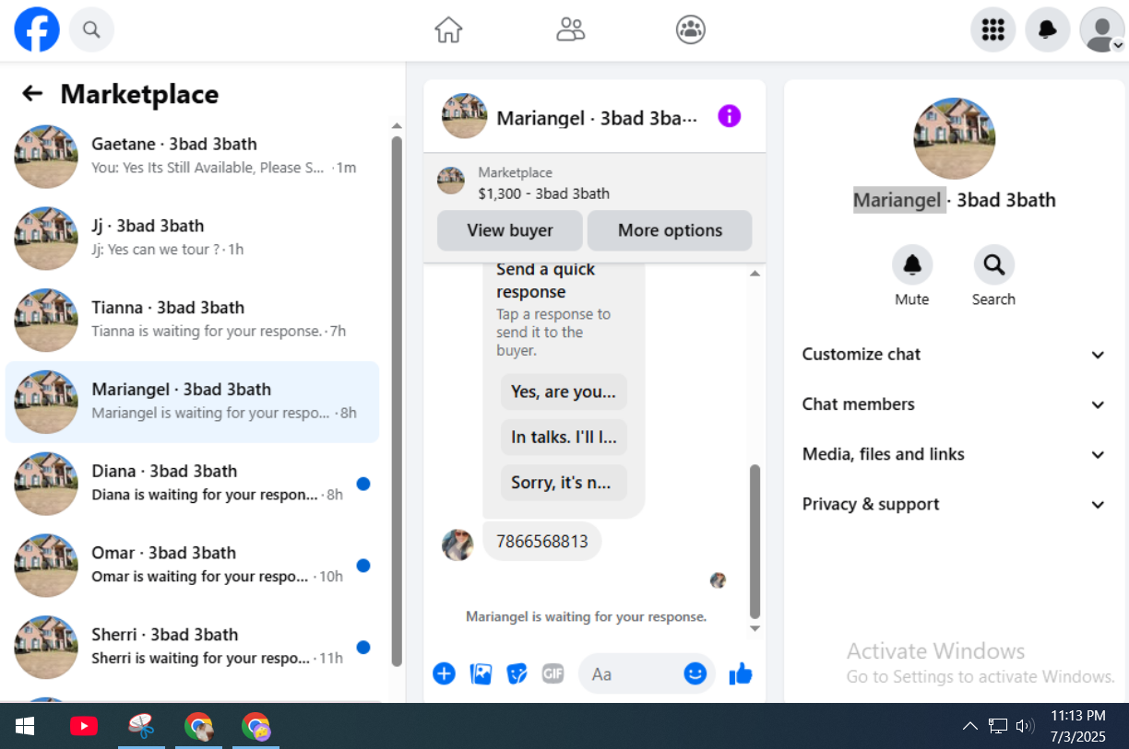Expand Media, files and links section
Viewport: 1129px width, 749px height.
point(954,454)
